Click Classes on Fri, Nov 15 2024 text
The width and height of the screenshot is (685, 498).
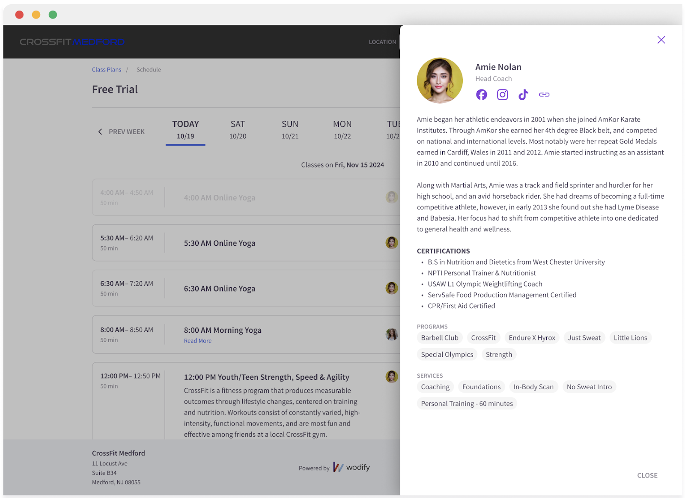[x=342, y=165]
